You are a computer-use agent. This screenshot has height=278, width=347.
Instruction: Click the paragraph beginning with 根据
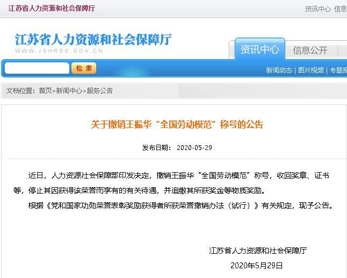180,205
